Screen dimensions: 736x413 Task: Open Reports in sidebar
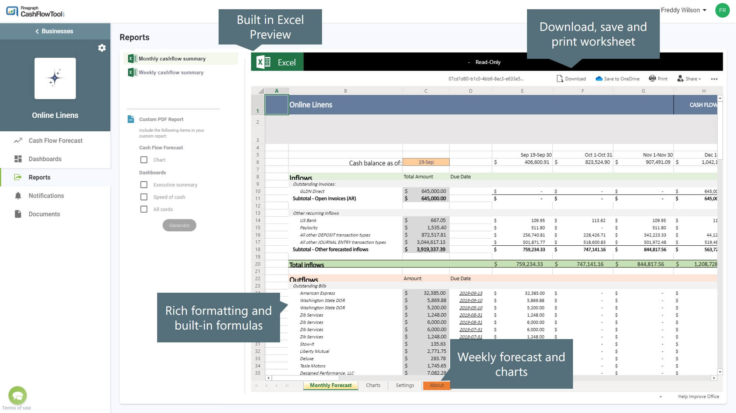click(55, 177)
